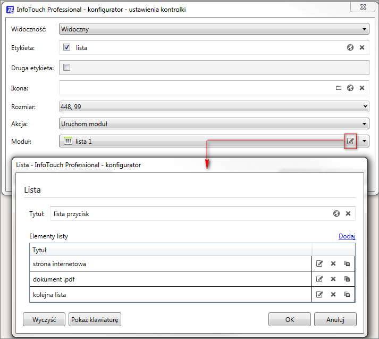Click Dodaj link to add list element
The width and height of the screenshot is (379, 339).
(347, 236)
